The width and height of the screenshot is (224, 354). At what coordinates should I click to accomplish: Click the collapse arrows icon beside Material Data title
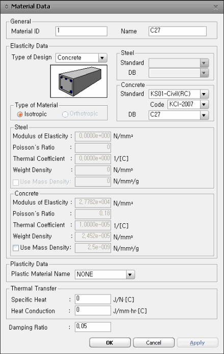point(6,7)
